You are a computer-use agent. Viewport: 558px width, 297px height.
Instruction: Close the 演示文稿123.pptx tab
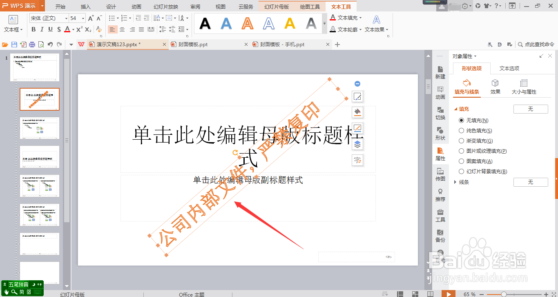[164, 45]
